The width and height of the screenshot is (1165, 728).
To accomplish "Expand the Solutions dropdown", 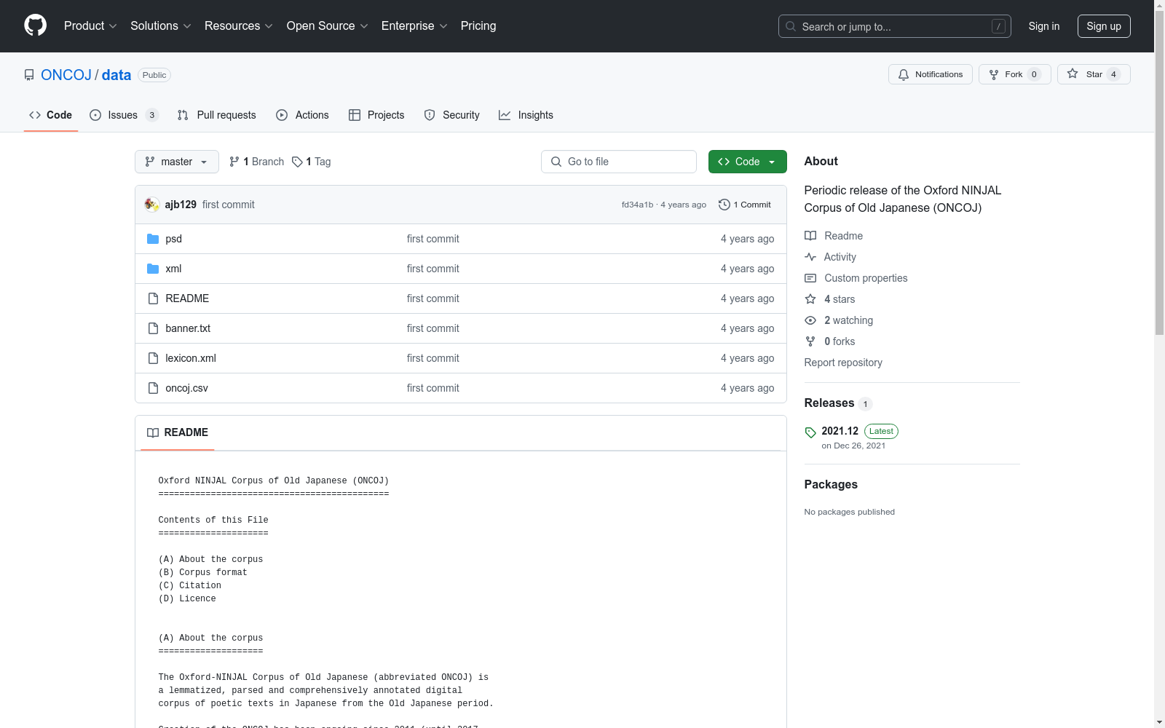I will point(161,26).
